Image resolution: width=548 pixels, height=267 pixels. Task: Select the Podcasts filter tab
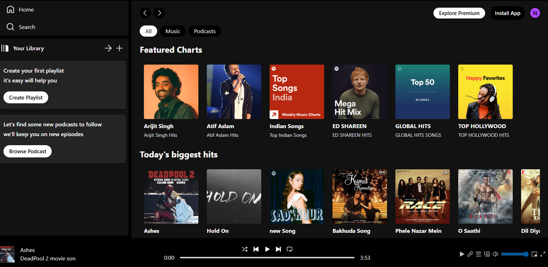pyautogui.click(x=205, y=31)
